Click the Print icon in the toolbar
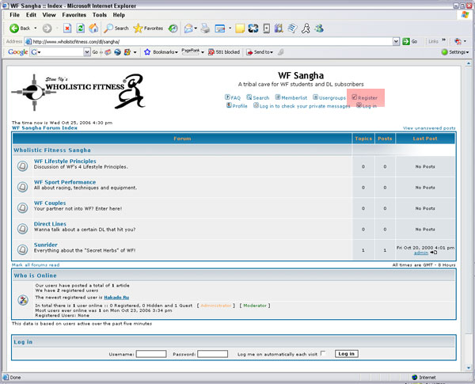Image resolution: width=475 pixels, height=384 pixels. pyautogui.click(x=205, y=29)
